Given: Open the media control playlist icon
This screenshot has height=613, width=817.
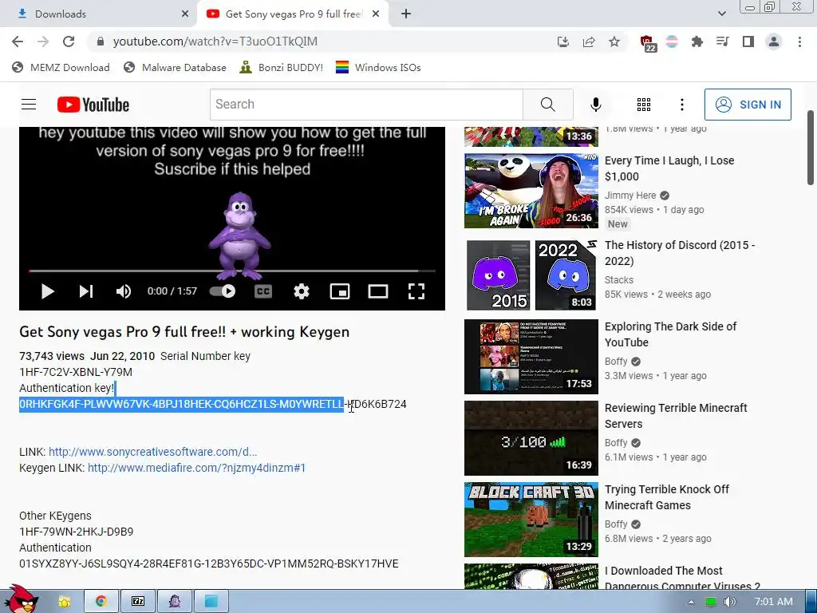Looking at the screenshot, I should (722, 42).
